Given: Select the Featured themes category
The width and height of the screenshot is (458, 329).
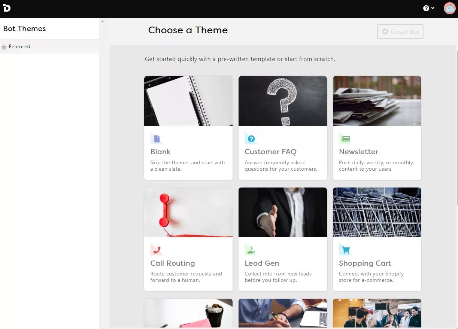Looking at the screenshot, I should (49, 46).
